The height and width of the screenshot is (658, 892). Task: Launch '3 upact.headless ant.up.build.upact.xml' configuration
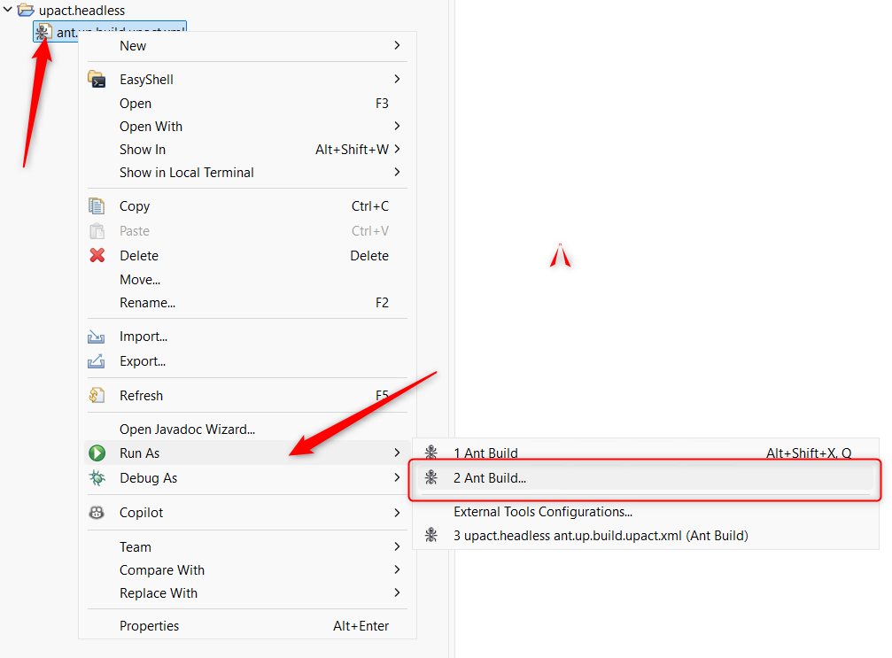601,536
